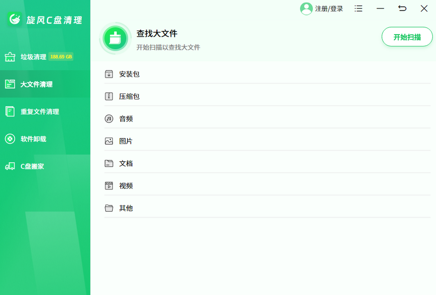Click the C盘搬家 truck icon
Screen dimensions: 436x295
pyautogui.click(x=10, y=166)
